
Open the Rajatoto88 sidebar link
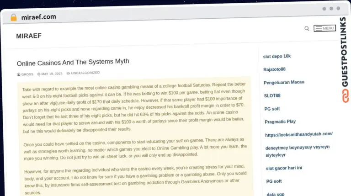point(274,69)
